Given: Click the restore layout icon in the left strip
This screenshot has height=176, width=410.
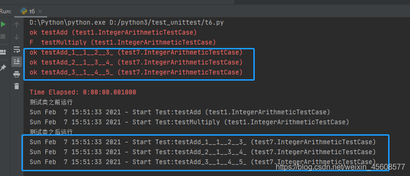Looking at the screenshot, I should 3,52.
